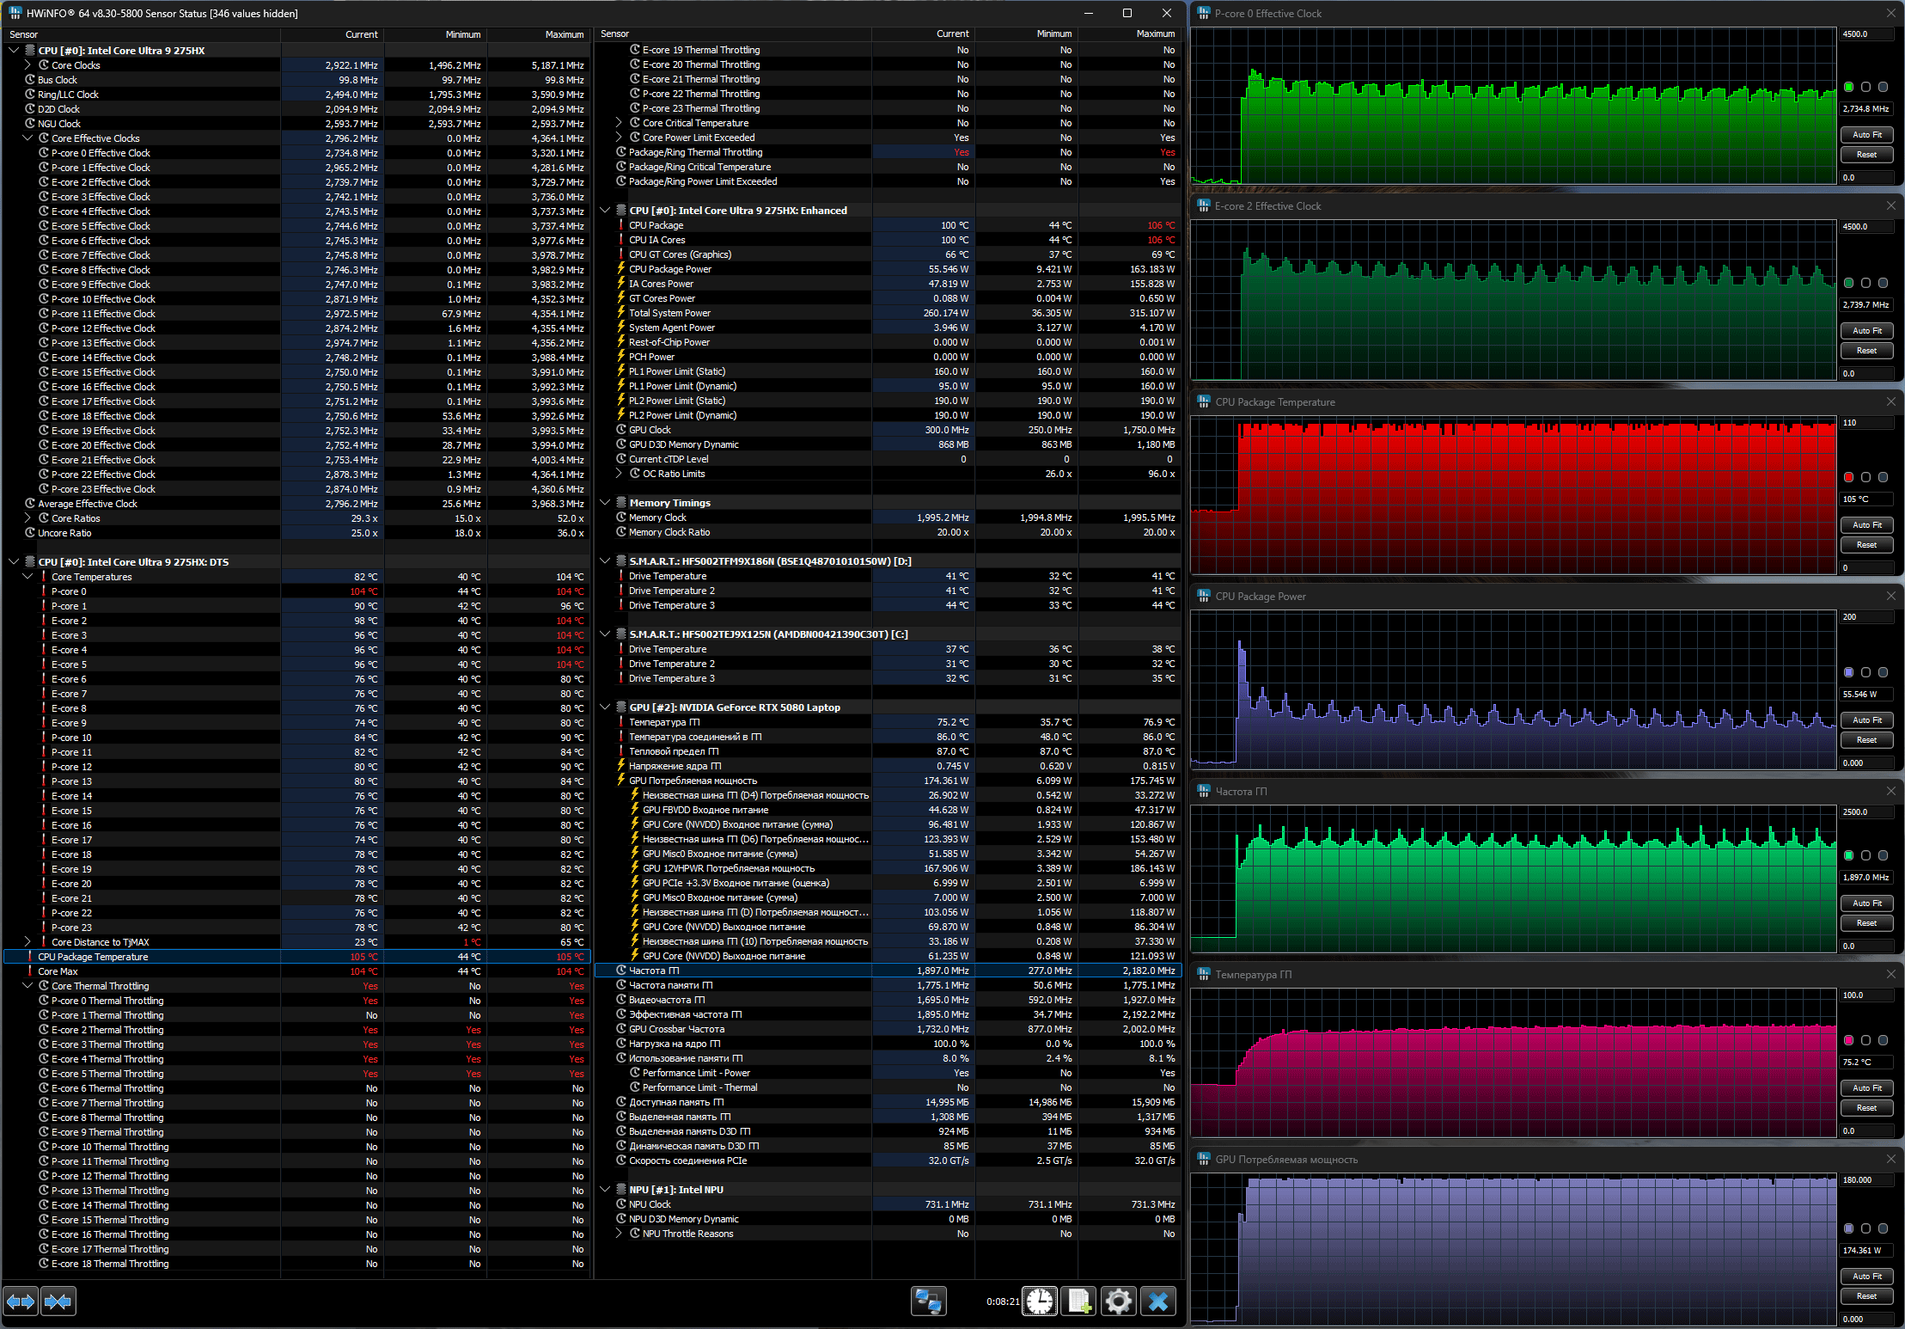This screenshot has width=1905, height=1329.
Task: Expand the OC Ratio Limits row
Action: click(619, 474)
